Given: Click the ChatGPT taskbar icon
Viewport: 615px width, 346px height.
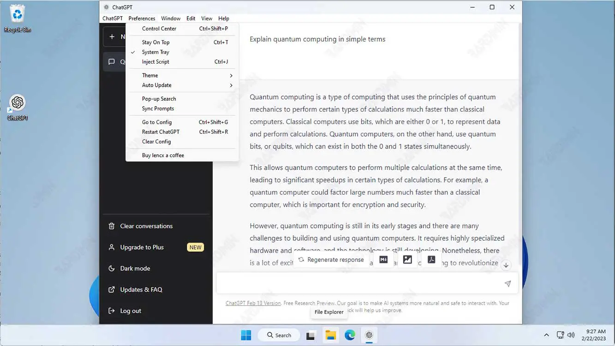Looking at the screenshot, I should (x=369, y=335).
